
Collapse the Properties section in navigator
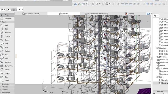[154, 91]
